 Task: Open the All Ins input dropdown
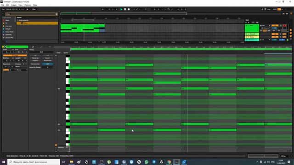265,26
